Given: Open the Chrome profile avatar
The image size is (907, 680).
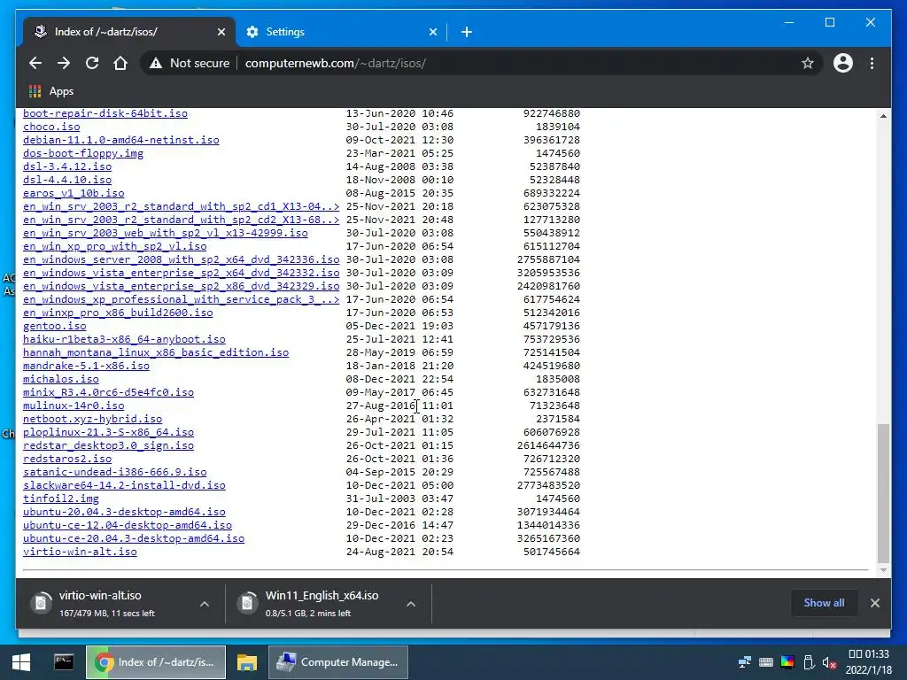Looking at the screenshot, I should point(843,63).
